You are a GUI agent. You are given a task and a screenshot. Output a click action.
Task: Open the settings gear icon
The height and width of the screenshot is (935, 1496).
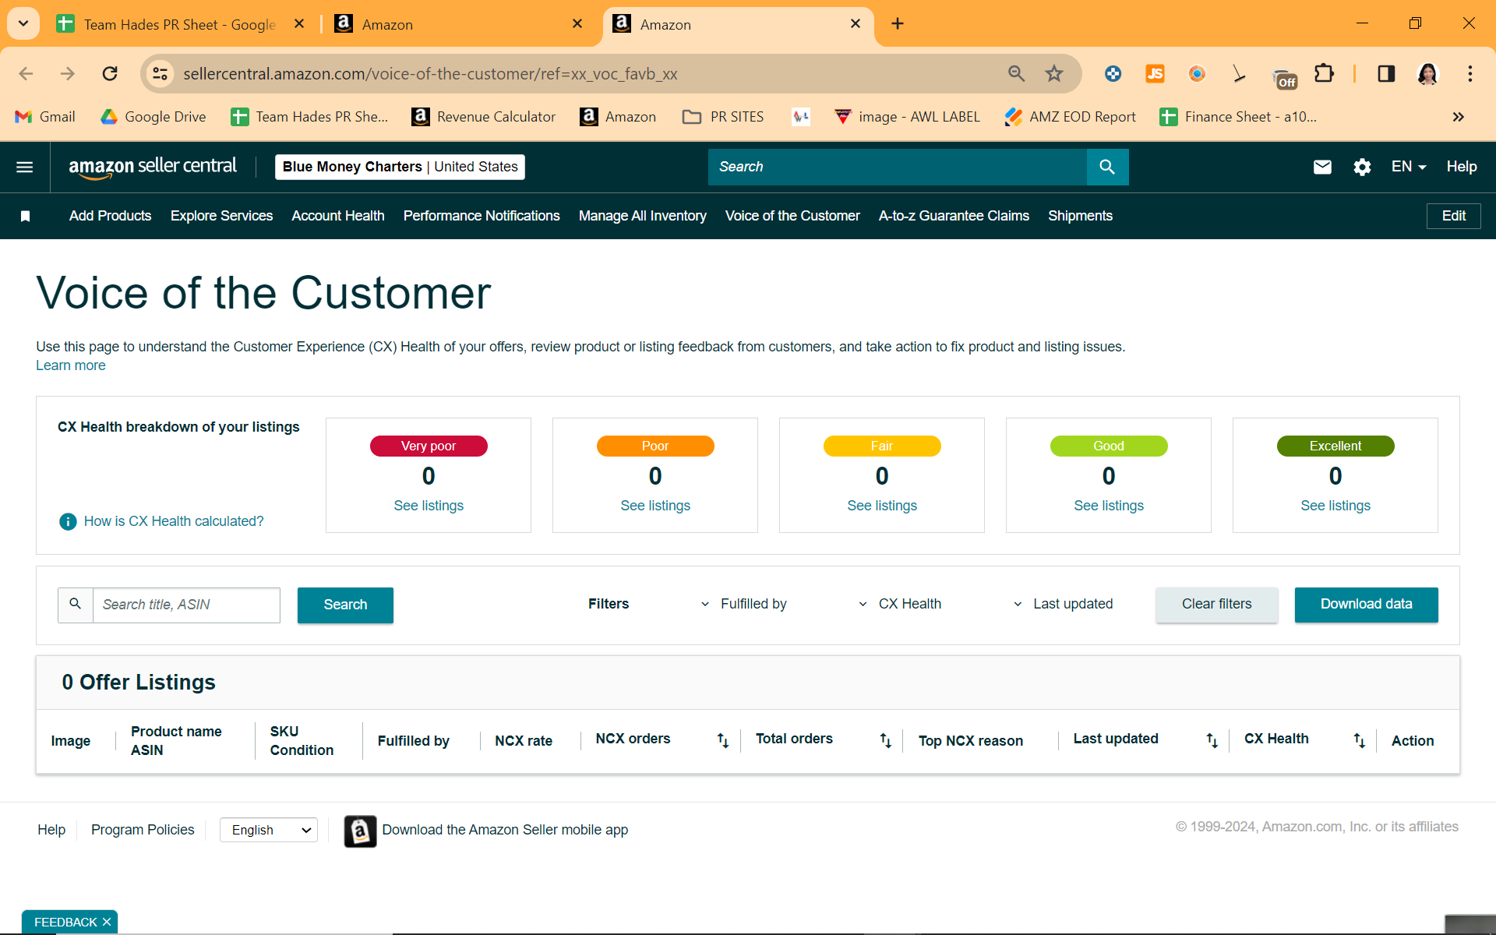(1362, 167)
